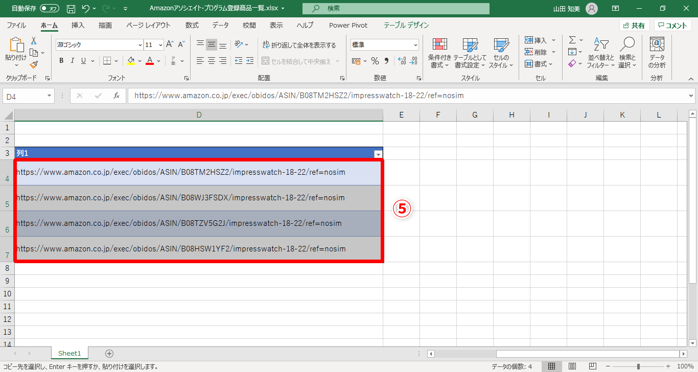The image size is (698, 372).
Task: Apply comma style number format
Action: [x=387, y=61]
